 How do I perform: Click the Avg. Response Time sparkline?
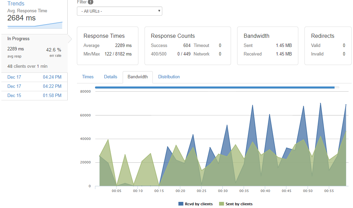point(35,25)
